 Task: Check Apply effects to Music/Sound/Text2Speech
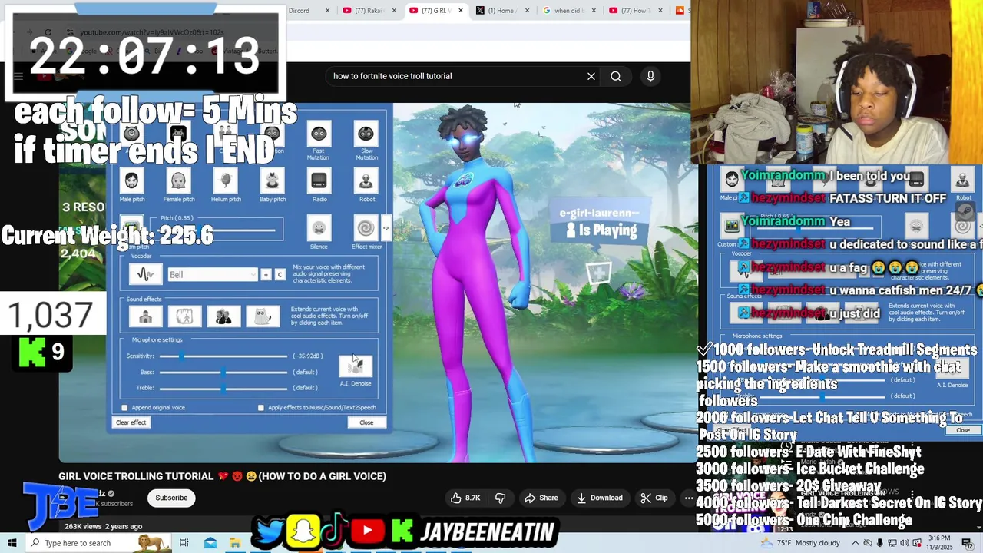coord(261,408)
